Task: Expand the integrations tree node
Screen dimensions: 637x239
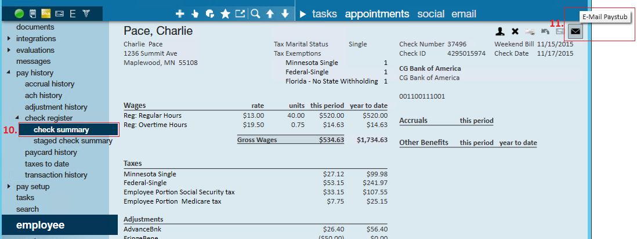Action: [9, 39]
